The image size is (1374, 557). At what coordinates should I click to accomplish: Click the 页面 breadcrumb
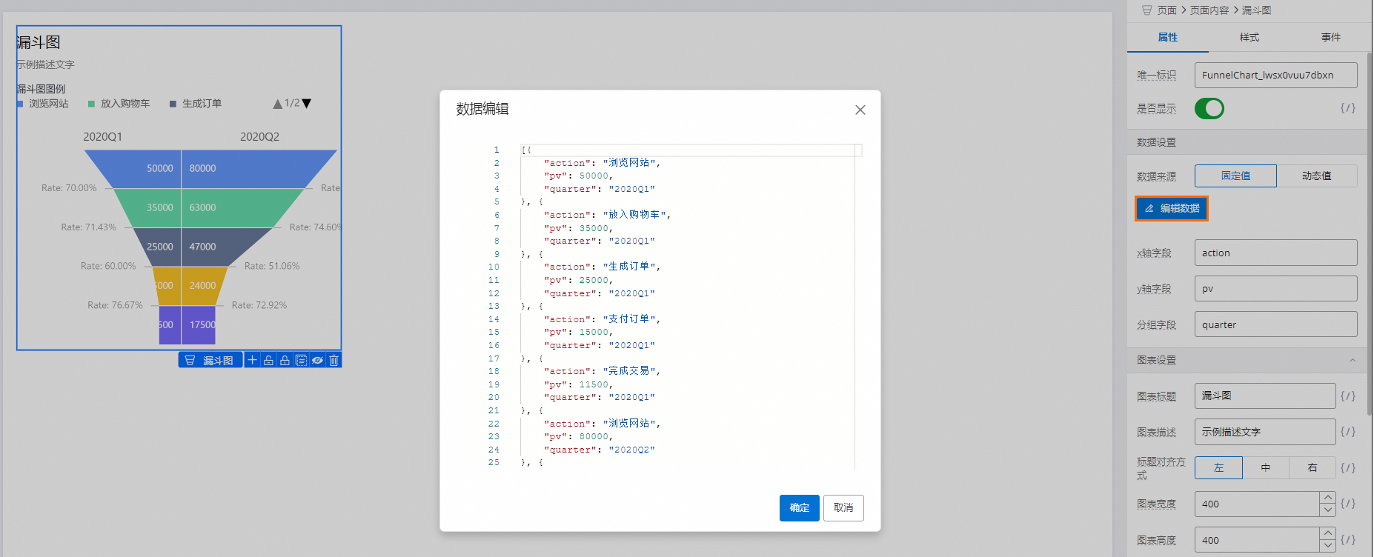click(1167, 10)
